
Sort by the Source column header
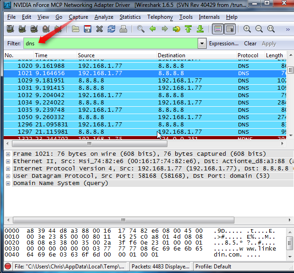pyautogui.click(x=116, y=55)
